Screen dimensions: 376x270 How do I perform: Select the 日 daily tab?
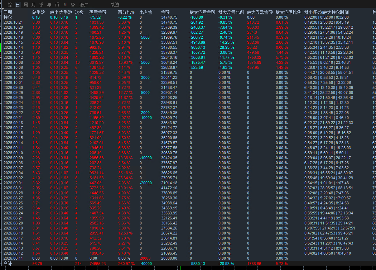[x=18, y=5]
